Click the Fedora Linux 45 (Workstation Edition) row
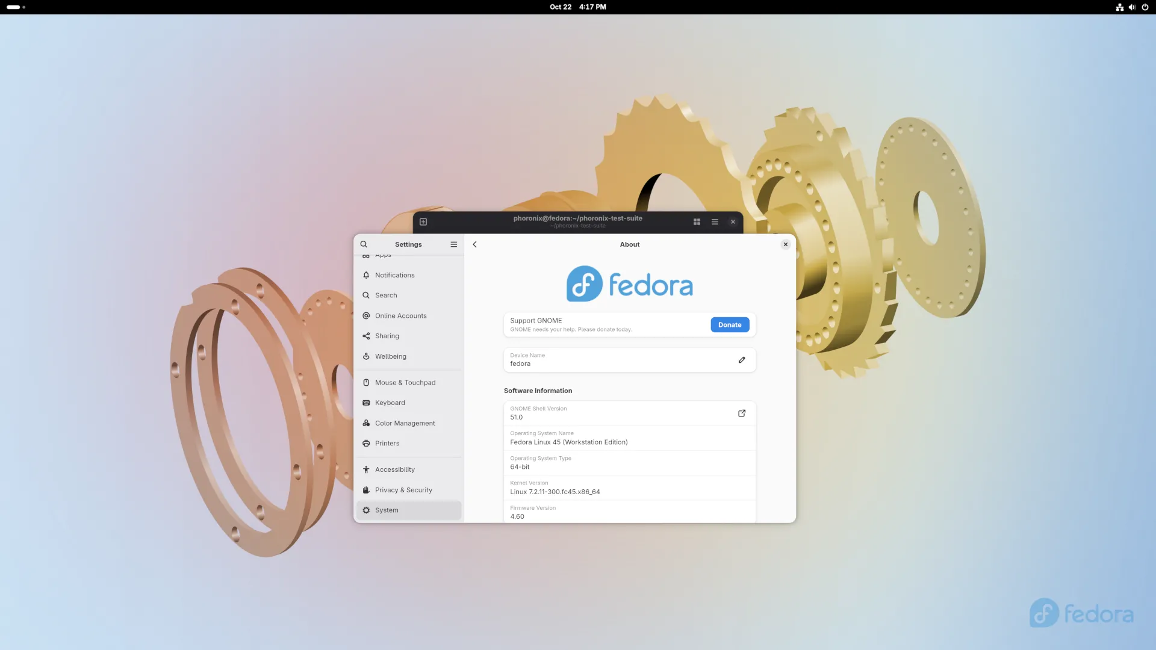Viewport: 1156px width, 650px height. (629, 438)
